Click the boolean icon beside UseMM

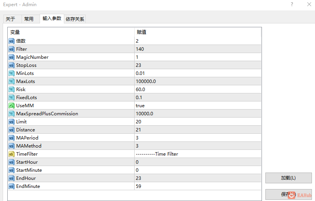pos(12,106)
